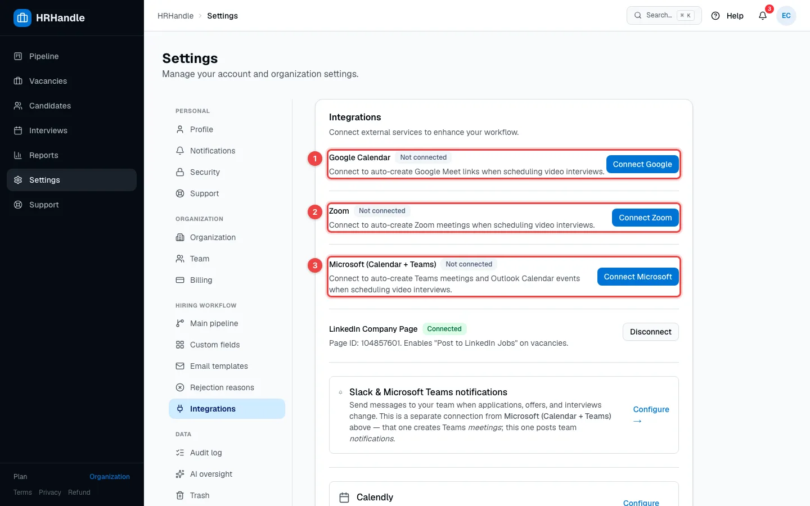Open personal Support settings item

pos(227,193)
